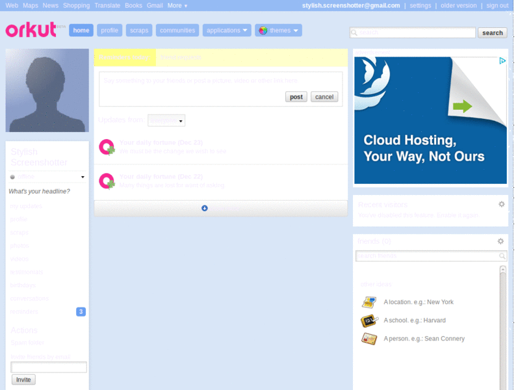Go to the home tab
Image resolution: width=520 pixels, height=390 pixels.
(x=81, y=30)
